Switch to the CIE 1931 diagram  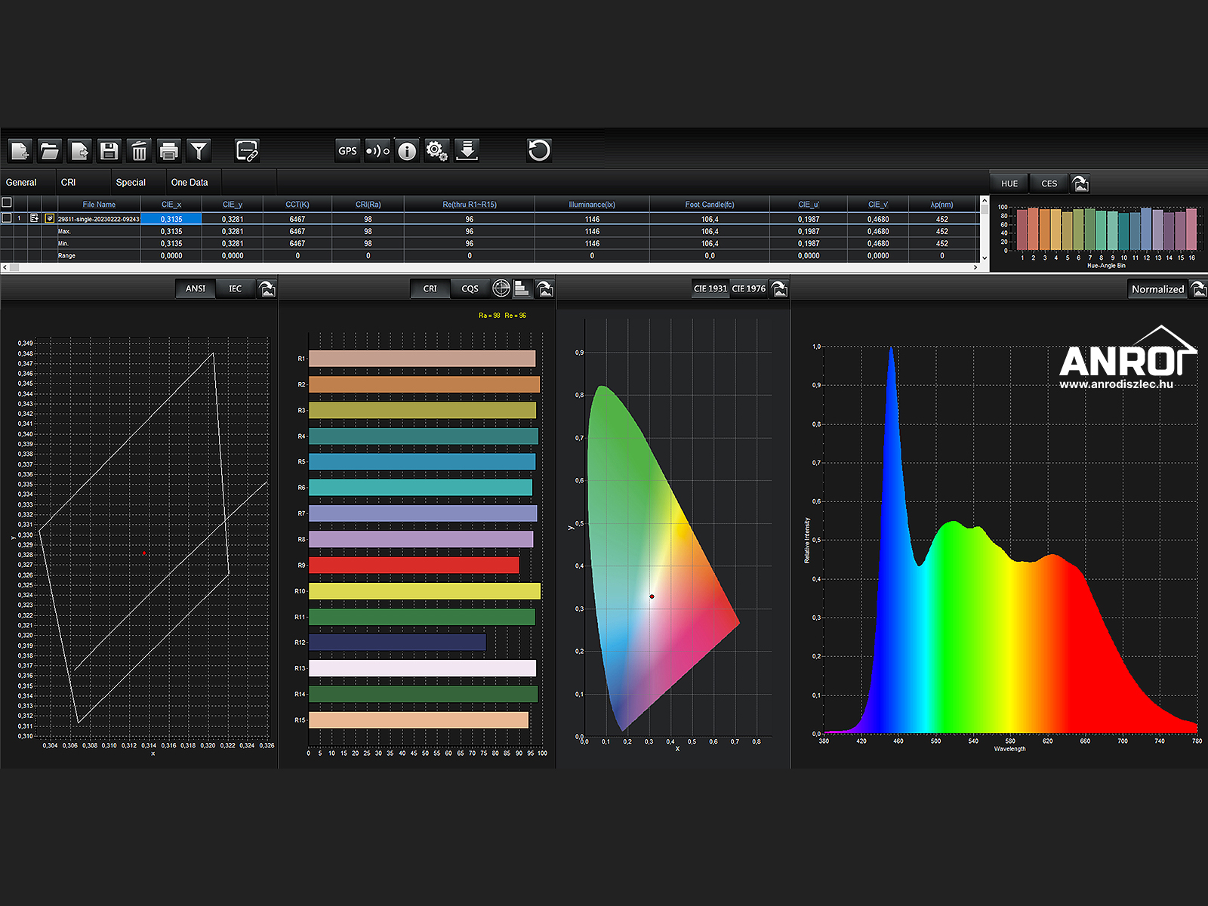pos(710,288)
